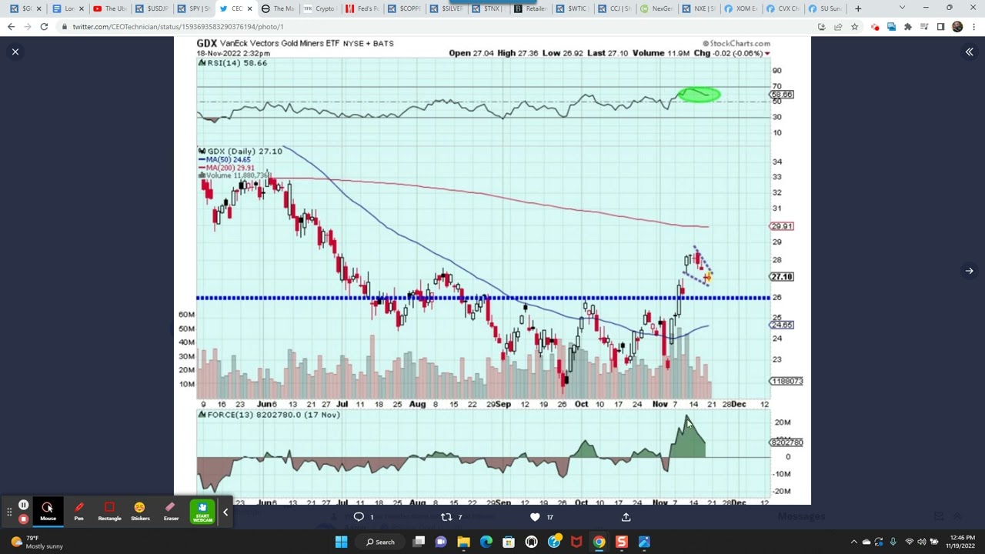Screen dimensions: 985x554
Task: Collapse the recorder toolbar with its arrow
Action: [225, 512]
